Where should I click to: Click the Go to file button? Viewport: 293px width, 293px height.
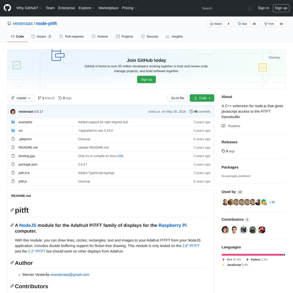(178, 98)
